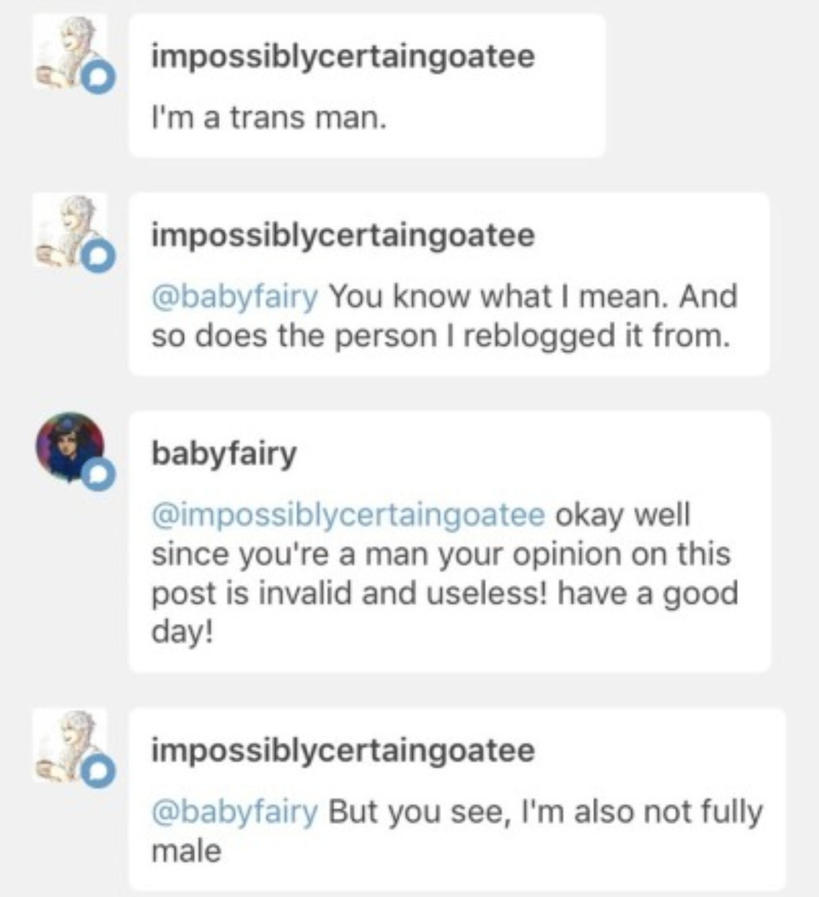Open the babyfairy username heading
The image size is (819, 897).
coord(224,454)
